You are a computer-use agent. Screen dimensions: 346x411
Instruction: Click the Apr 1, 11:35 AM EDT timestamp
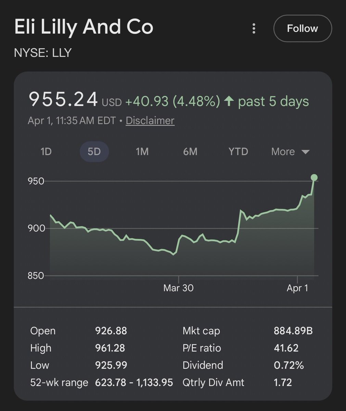click(72, 121)
